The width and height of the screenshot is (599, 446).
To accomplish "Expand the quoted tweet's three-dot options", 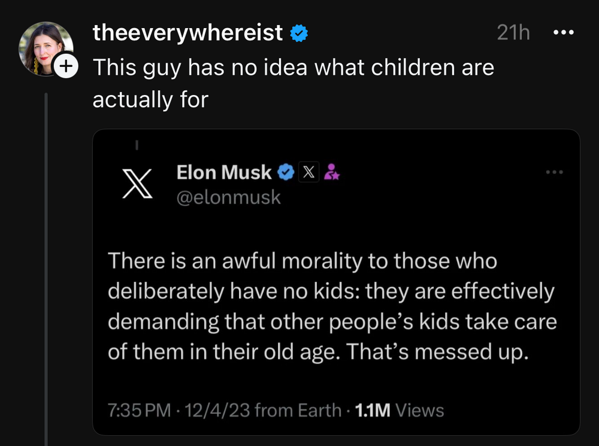I will pos(555,173).
